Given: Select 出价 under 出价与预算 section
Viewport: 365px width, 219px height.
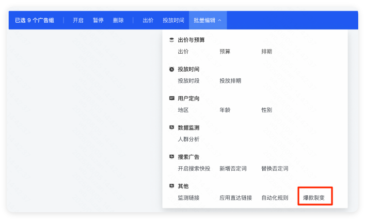Looking at the screenshot, I should 183,52.
